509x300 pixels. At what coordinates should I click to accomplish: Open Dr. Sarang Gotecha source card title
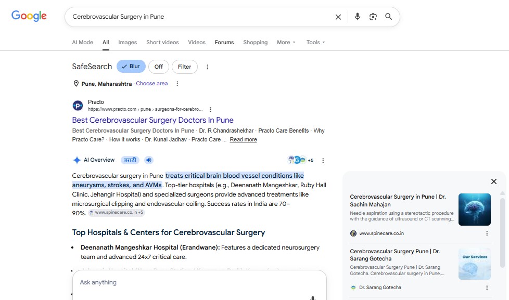[395, 255]
